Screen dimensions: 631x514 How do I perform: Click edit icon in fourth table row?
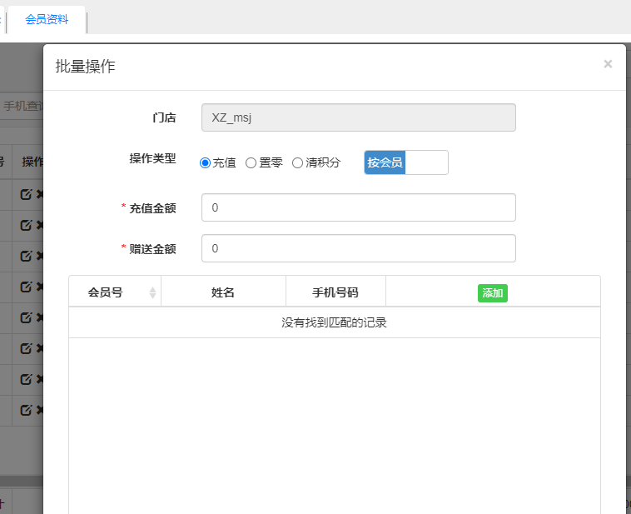coord(26,287)
